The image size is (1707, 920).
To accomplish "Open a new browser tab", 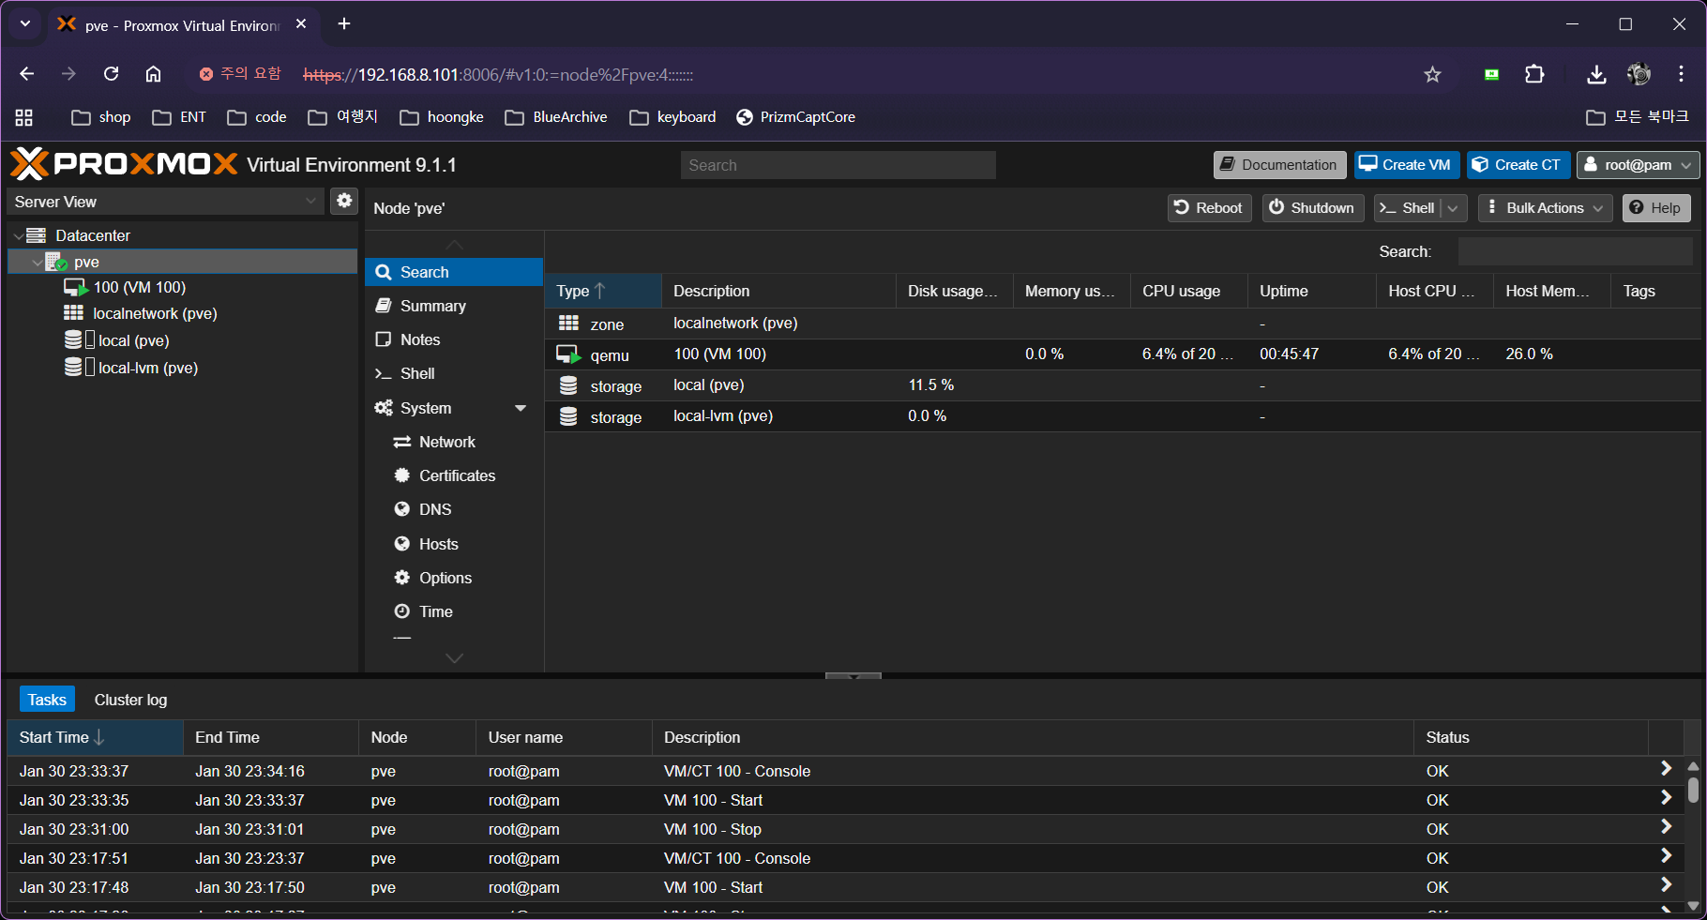I will (x=344, y=23).
